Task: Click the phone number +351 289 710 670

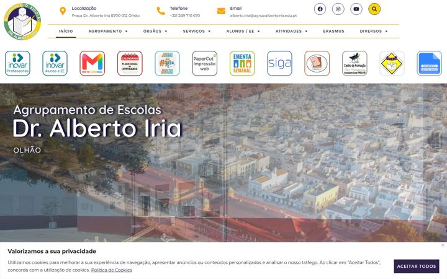Action: [x=185, y=15]
